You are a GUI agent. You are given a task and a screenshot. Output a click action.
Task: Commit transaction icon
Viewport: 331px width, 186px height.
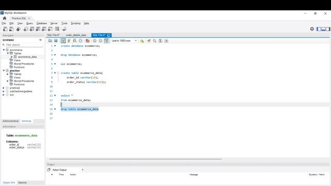click(x=95, y=41)
